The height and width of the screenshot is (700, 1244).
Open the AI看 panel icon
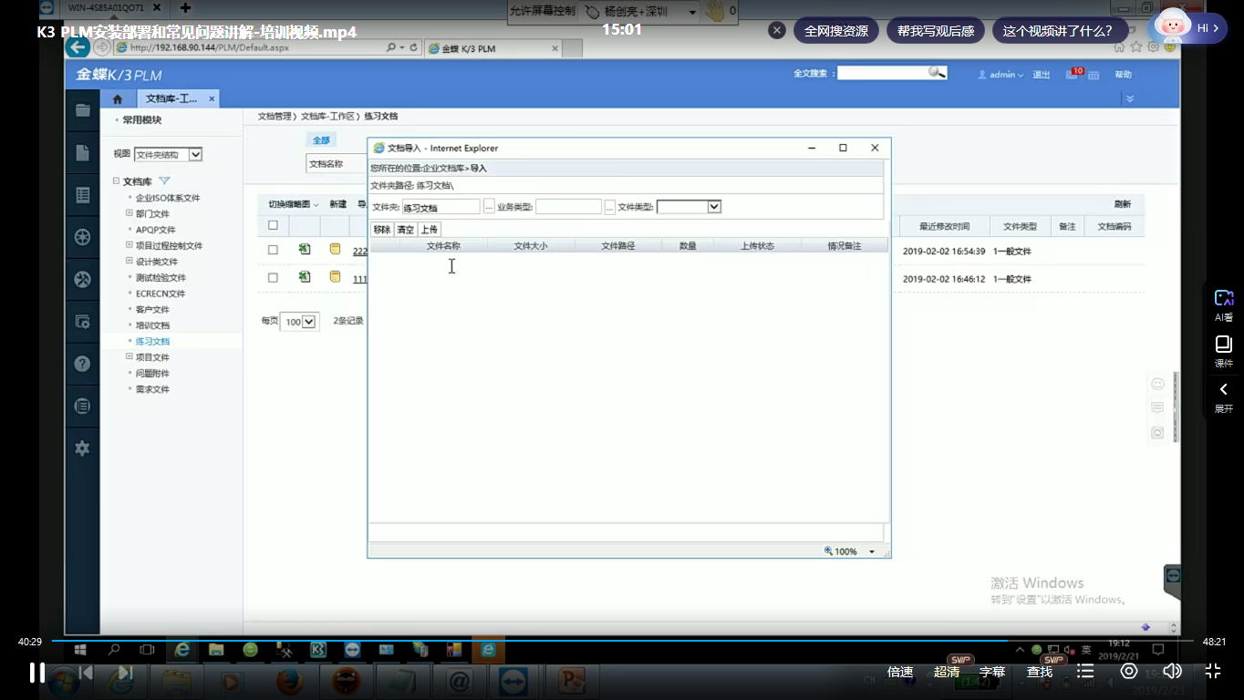[x=1224, y=298]
